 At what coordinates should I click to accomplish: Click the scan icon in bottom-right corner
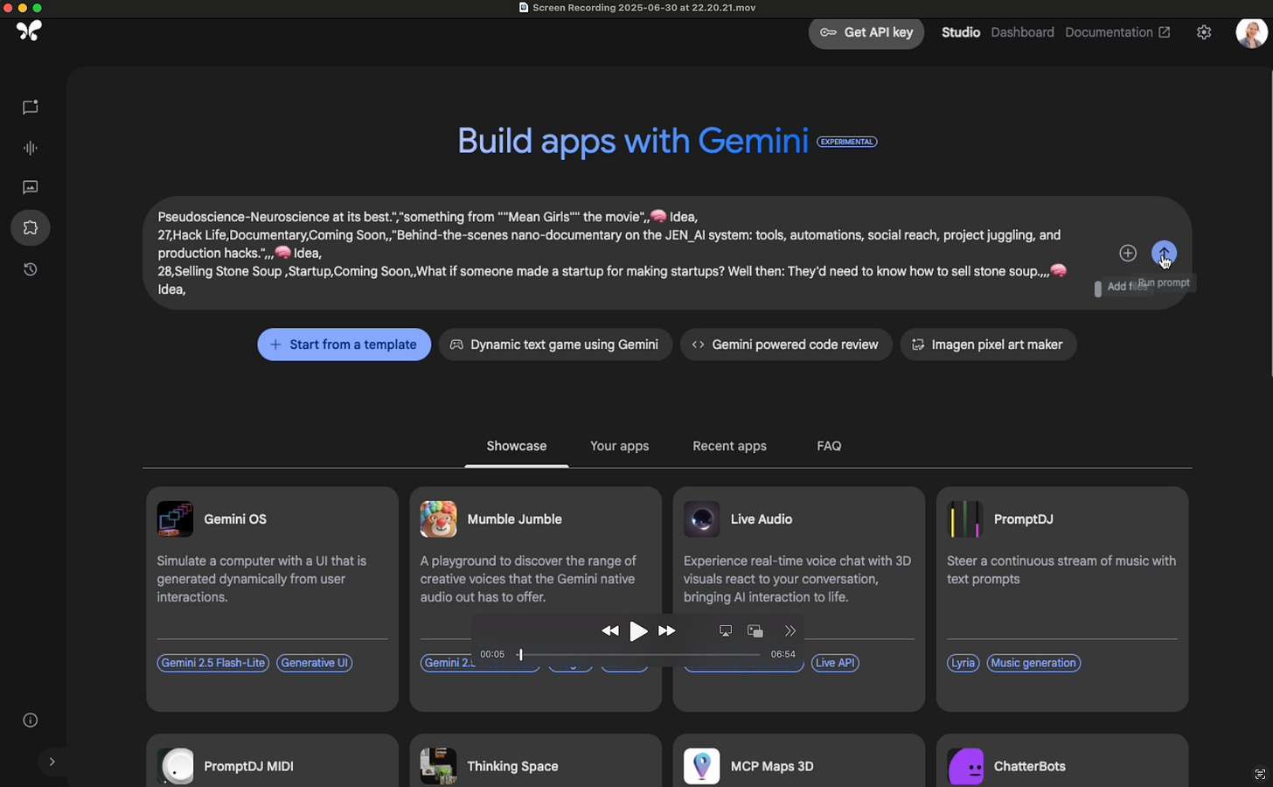(x=1260, y=774)
